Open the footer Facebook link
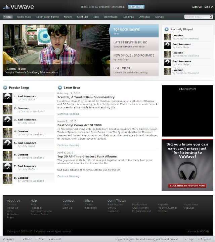The image size is (215, 242). [x=91, y=208]
